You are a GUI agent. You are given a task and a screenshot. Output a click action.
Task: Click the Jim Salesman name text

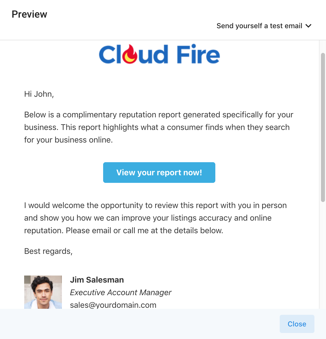coord(97,280)
